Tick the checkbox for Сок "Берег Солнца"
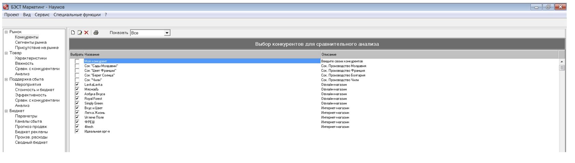 tap(77, 75)
